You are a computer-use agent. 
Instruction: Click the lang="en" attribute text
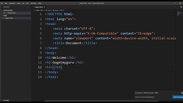65,19
